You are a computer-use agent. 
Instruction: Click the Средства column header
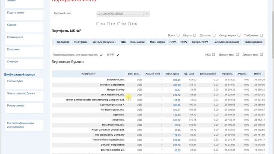[63, 42]
